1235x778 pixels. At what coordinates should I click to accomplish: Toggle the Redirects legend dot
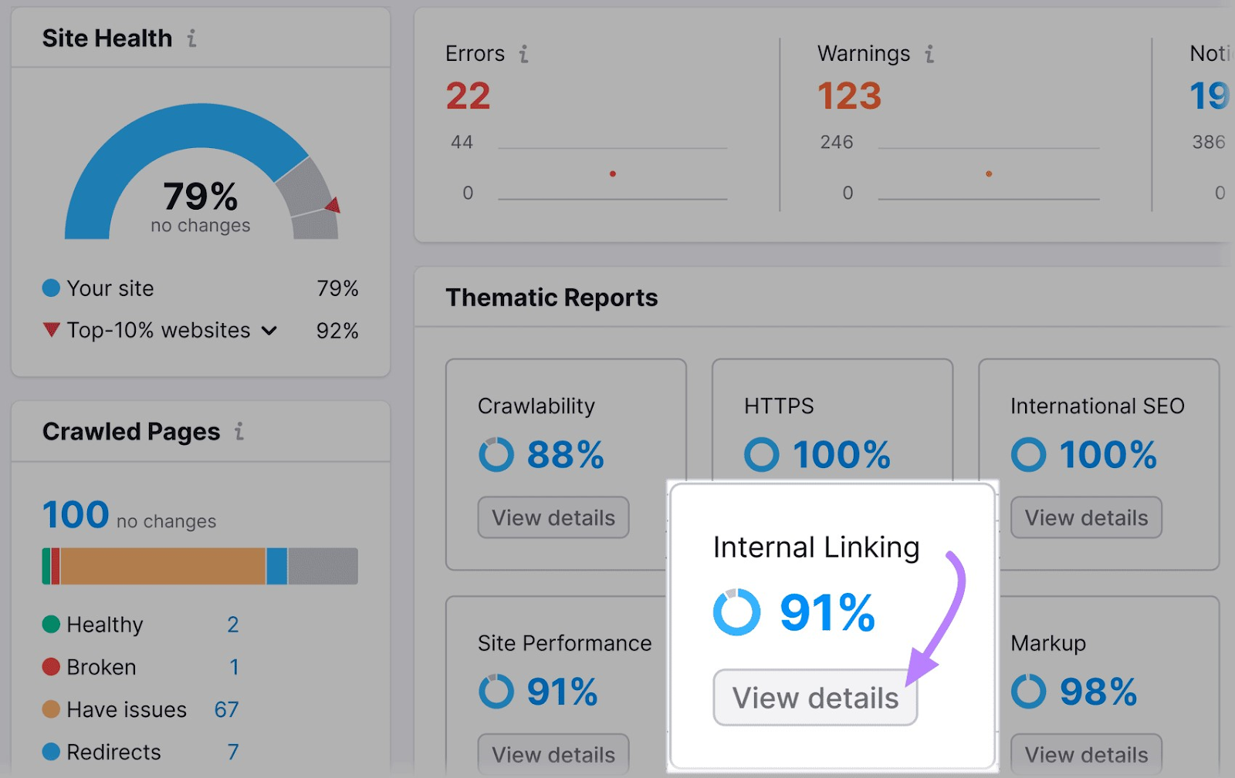51,752
